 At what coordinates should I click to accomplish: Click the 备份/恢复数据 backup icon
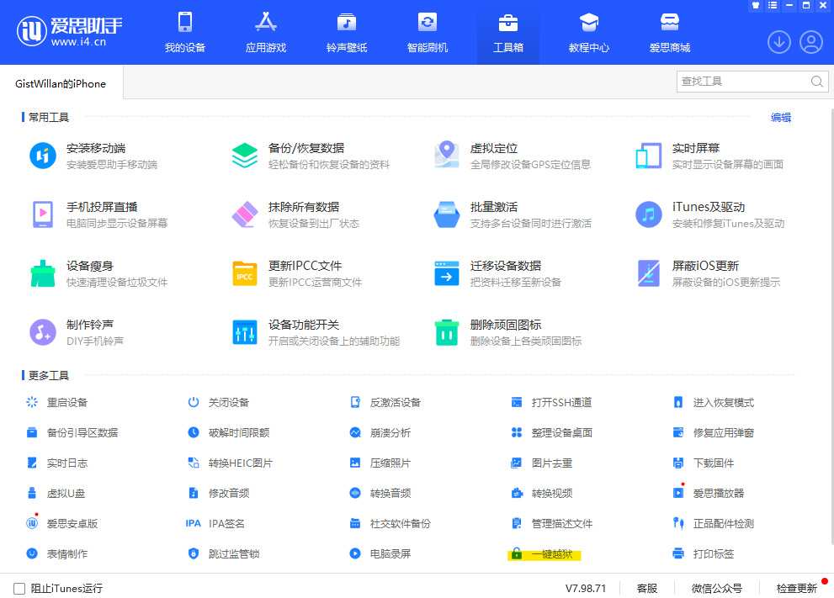tap(245, 156)
